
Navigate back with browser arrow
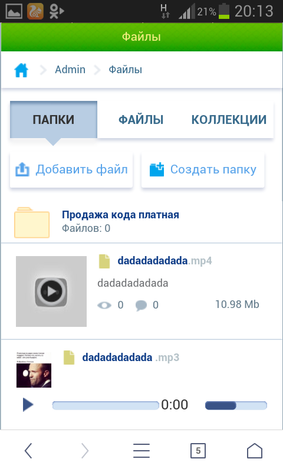coord(28,451)
